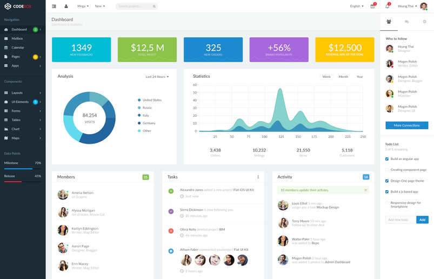Viewport: 434px width, 279px height.
Task: Open the user profile icon in top bar
Action: tap(66, 6)
